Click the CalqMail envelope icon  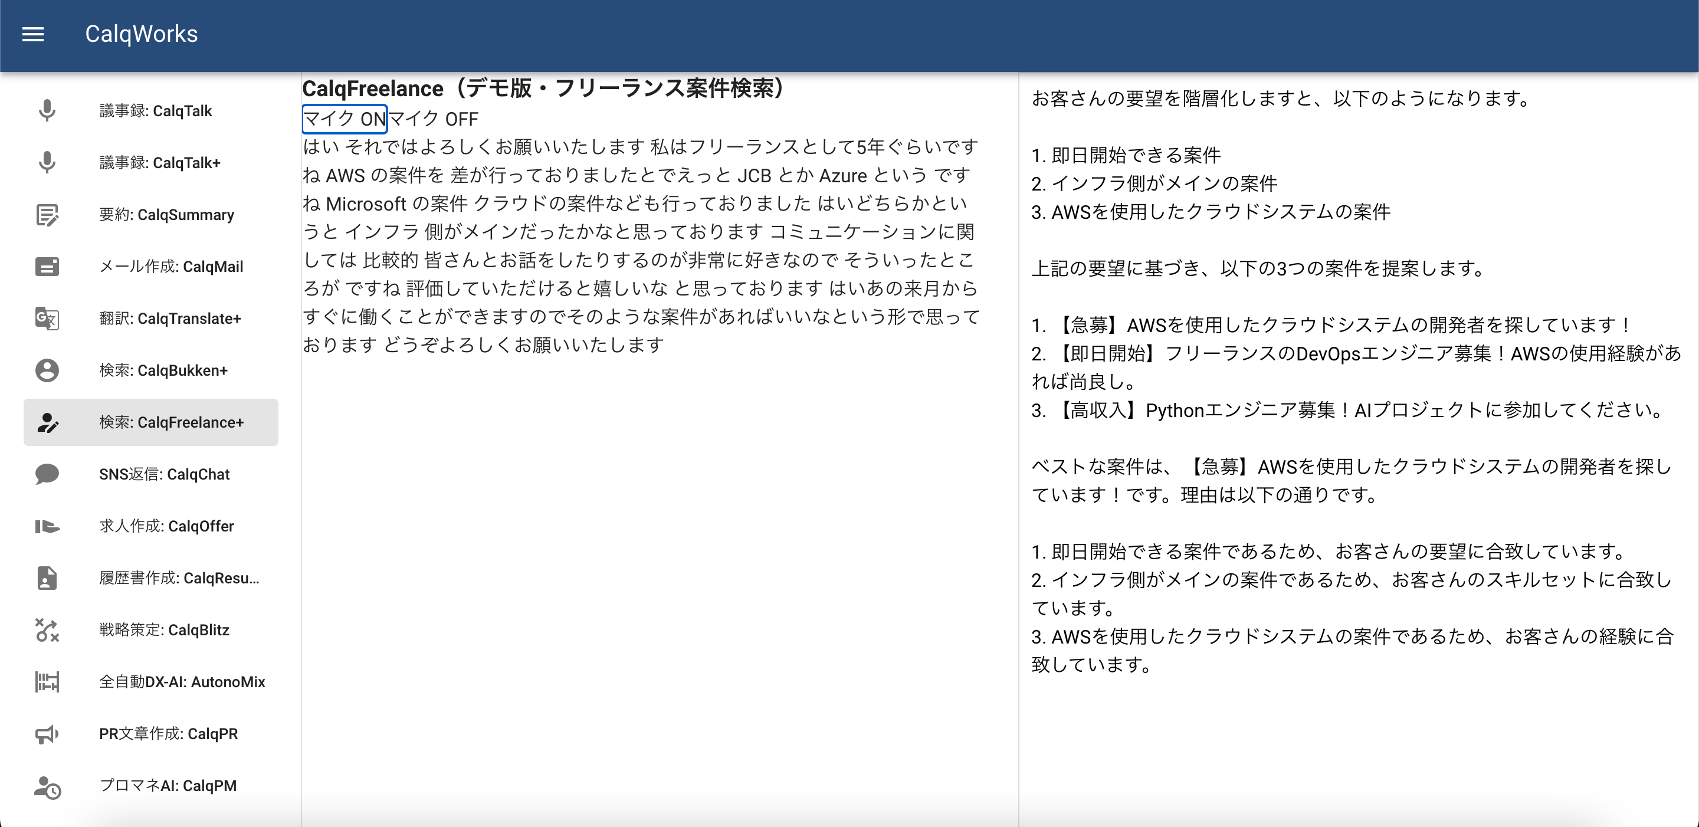(x=47, y=267)
